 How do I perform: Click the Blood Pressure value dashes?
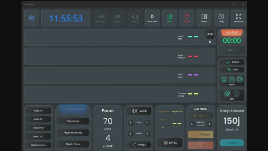click(193, 56)
